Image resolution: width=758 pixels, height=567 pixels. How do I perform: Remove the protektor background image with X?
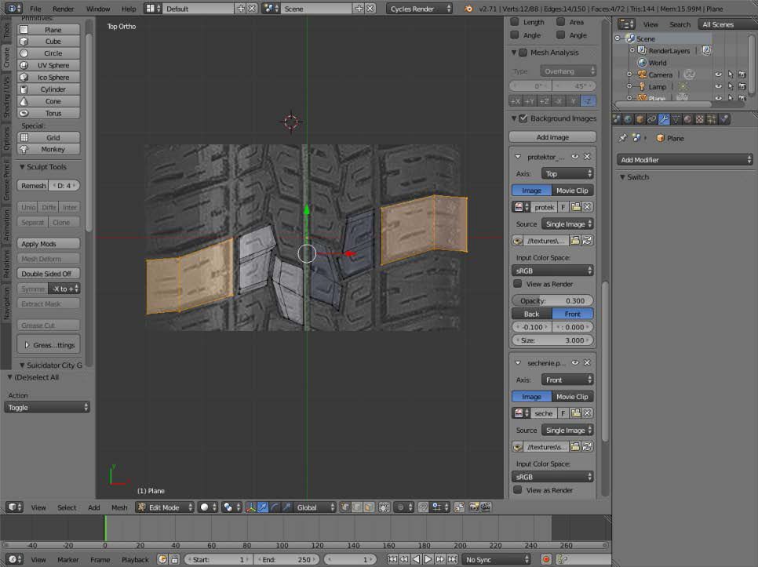587,157
